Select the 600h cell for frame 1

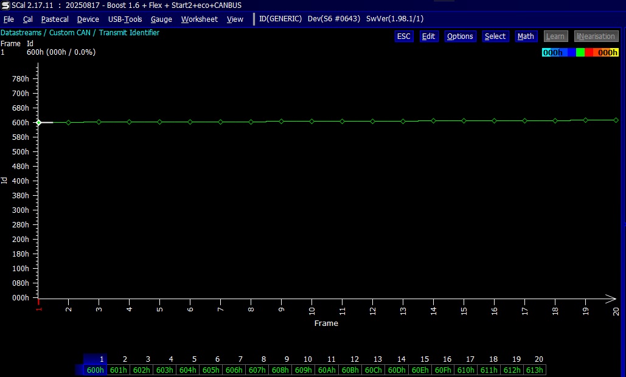coord(96,370)
